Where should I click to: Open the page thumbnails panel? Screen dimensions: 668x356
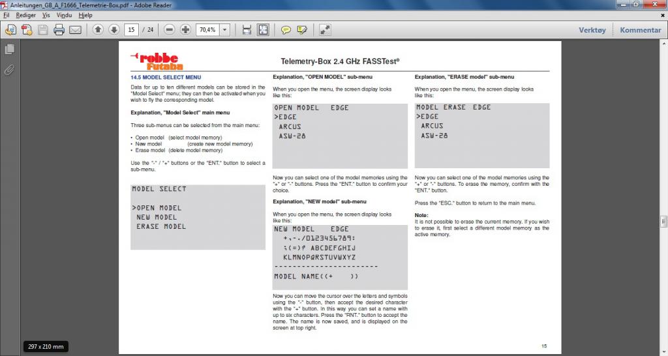tap(10, 50)
